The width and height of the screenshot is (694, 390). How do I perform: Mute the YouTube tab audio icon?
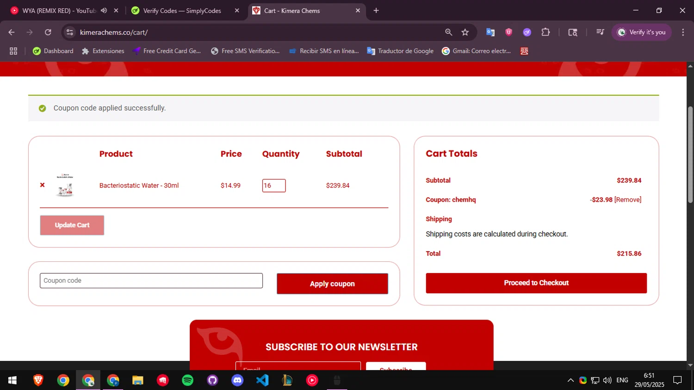(104, 11)
